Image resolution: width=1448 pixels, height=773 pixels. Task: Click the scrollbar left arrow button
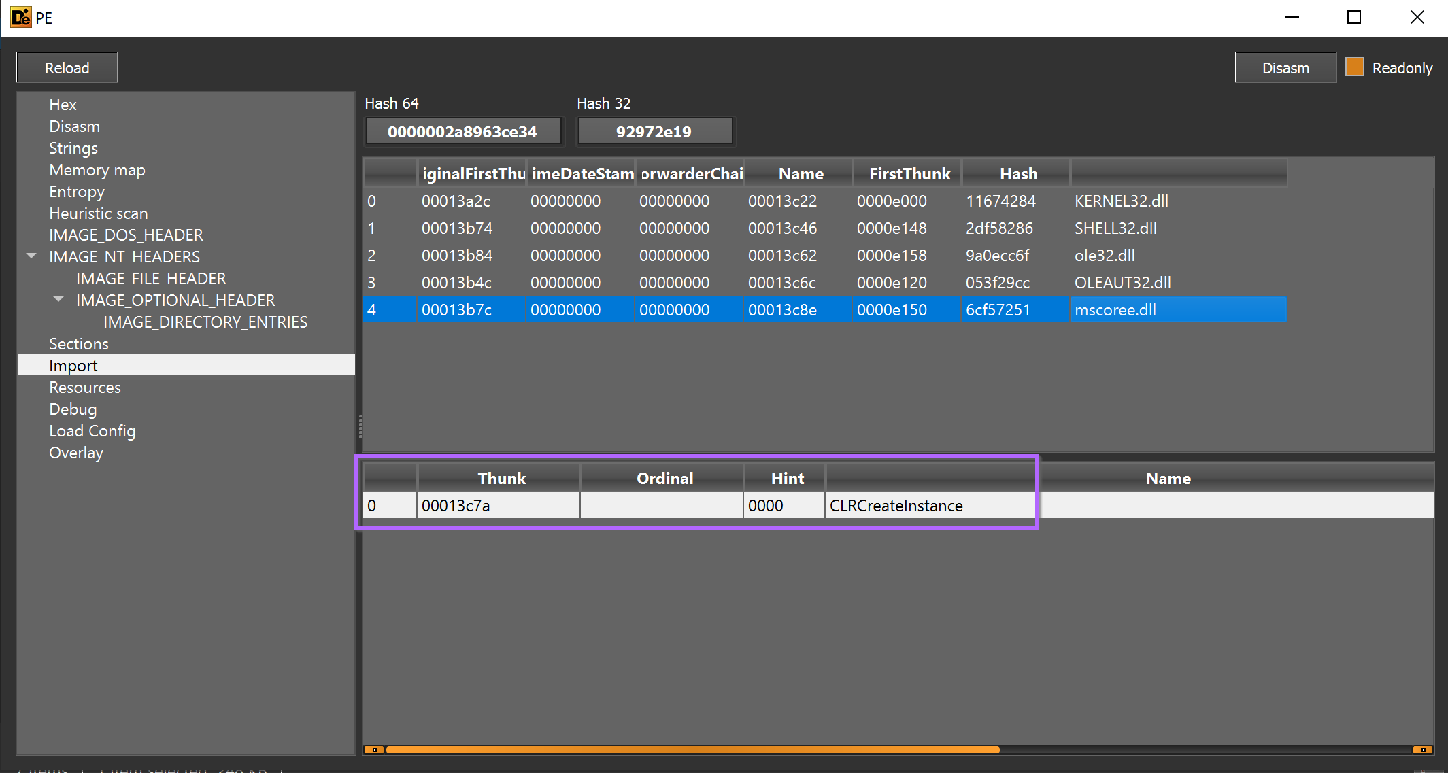pyautogui.click(x=374, y=750)
